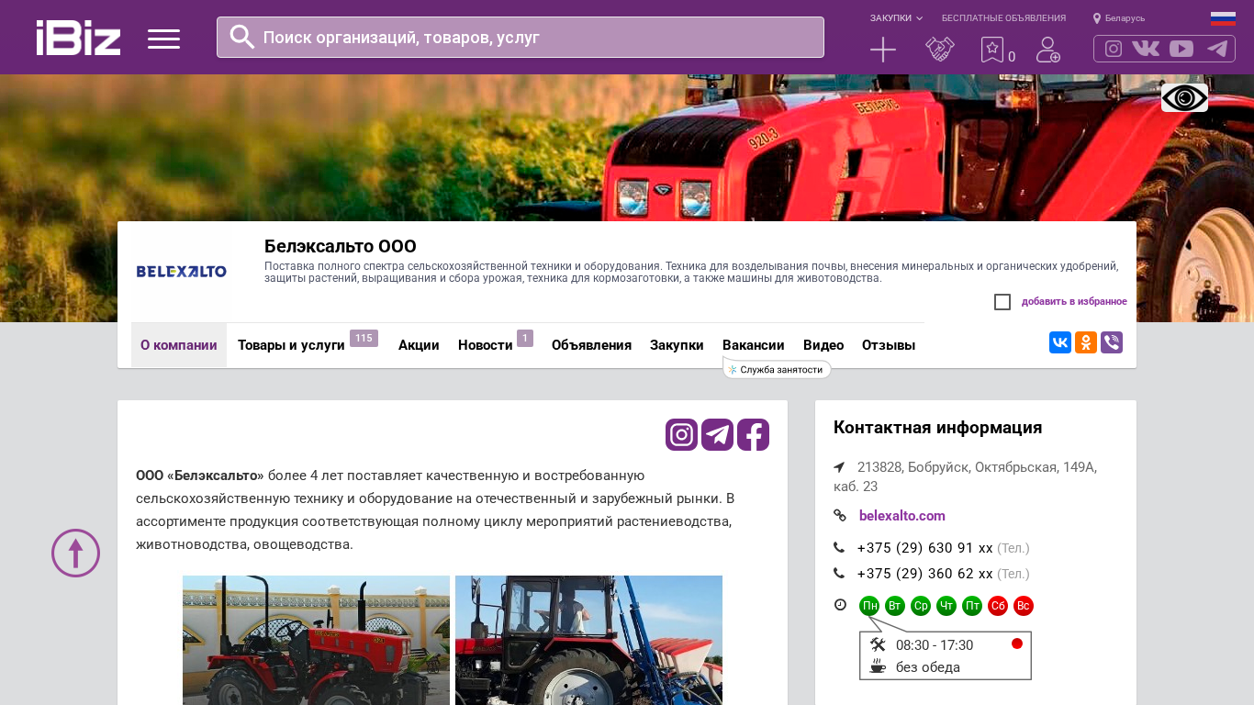Viewport: 1254px width, 705px height.
Task: Open iBiz Telegram channel in header
Action: click(x=1217, y=49)
